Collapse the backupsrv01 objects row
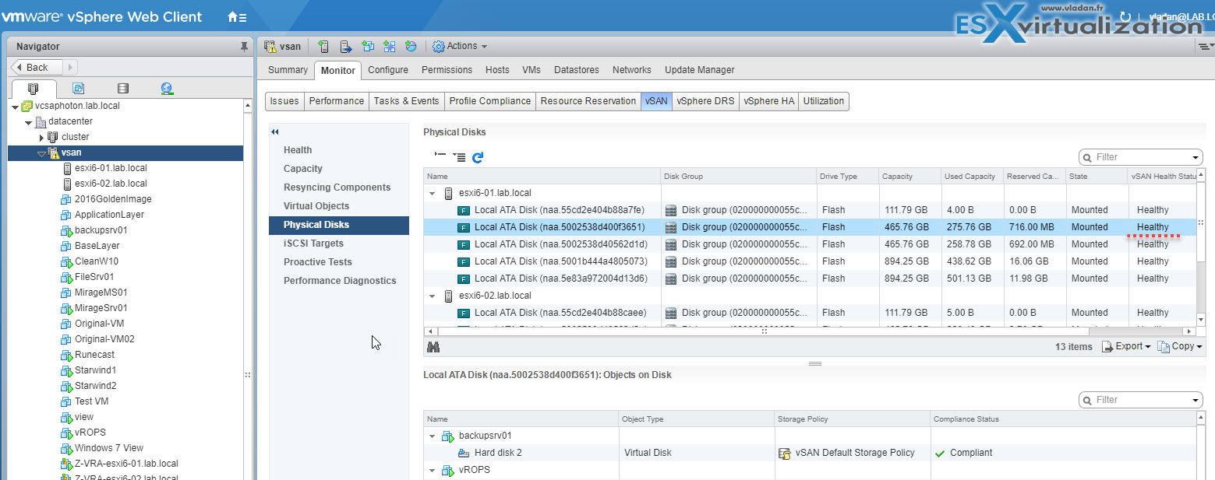Viewport: 1215px width, 480px height. pyautogui.click(x=433, y=436)
